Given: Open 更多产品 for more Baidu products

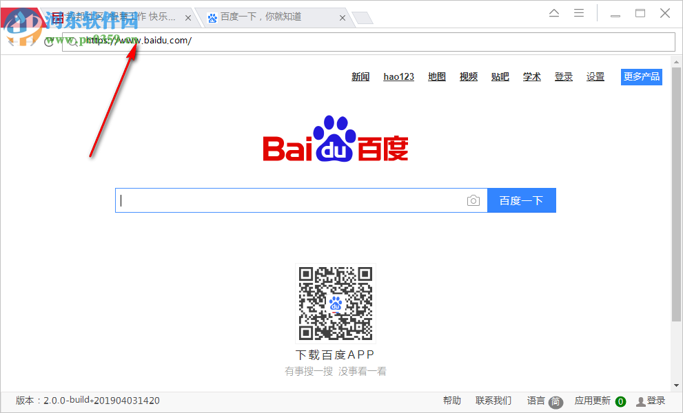Looking at the screenshot, I should [x=641, y=76].
